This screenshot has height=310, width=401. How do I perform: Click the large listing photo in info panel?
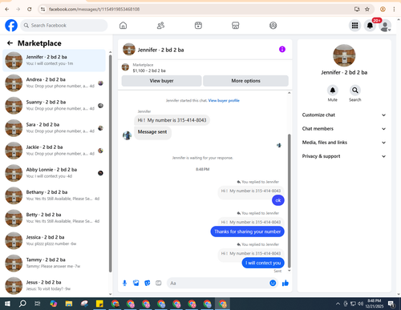click(x=344, y=55)
